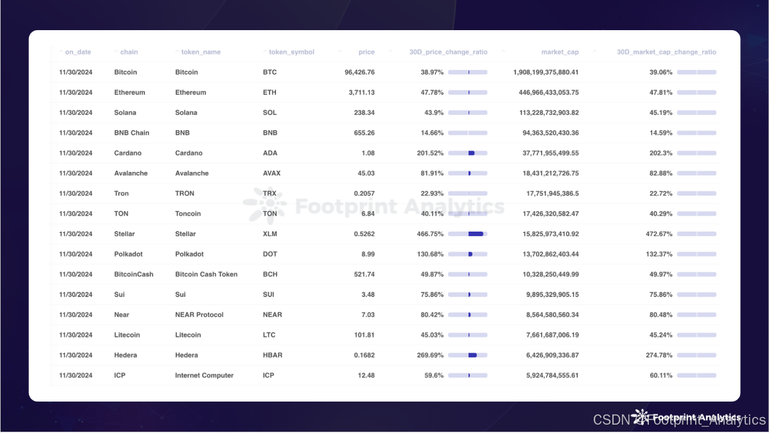Click Stellar's 466.75% price change bar
This screenshot has width=769, height=433.
coord(467,234)
